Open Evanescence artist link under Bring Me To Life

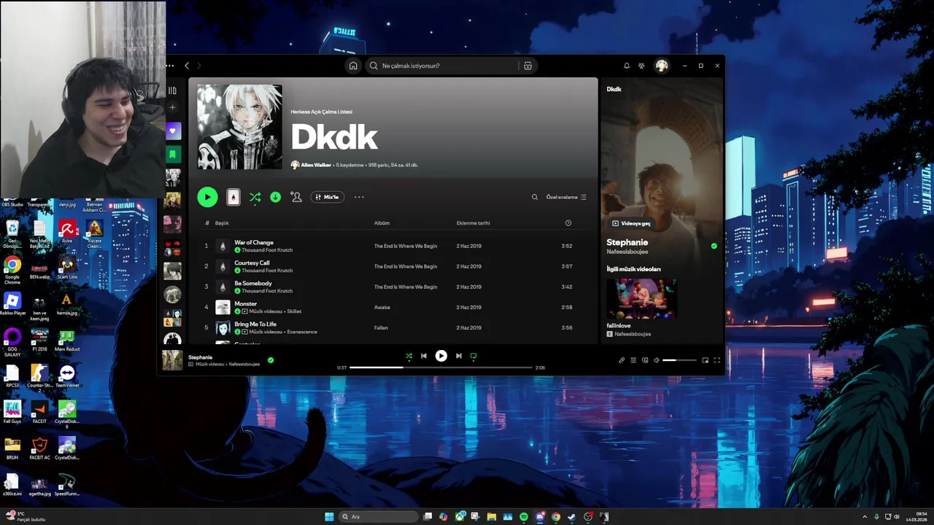tap(302, 332)
